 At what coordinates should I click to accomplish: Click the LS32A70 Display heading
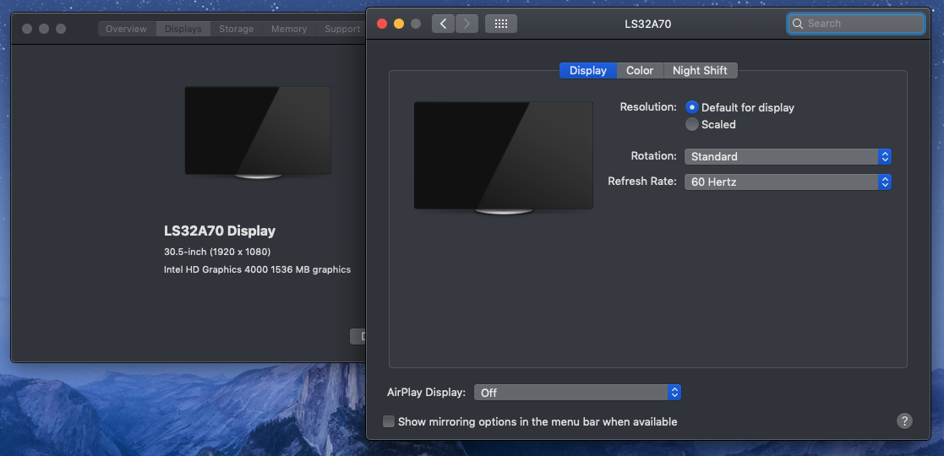pos(220,231)
